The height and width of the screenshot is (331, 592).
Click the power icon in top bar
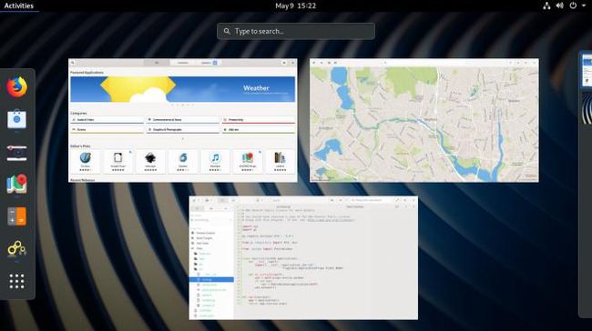coord(573,5)
